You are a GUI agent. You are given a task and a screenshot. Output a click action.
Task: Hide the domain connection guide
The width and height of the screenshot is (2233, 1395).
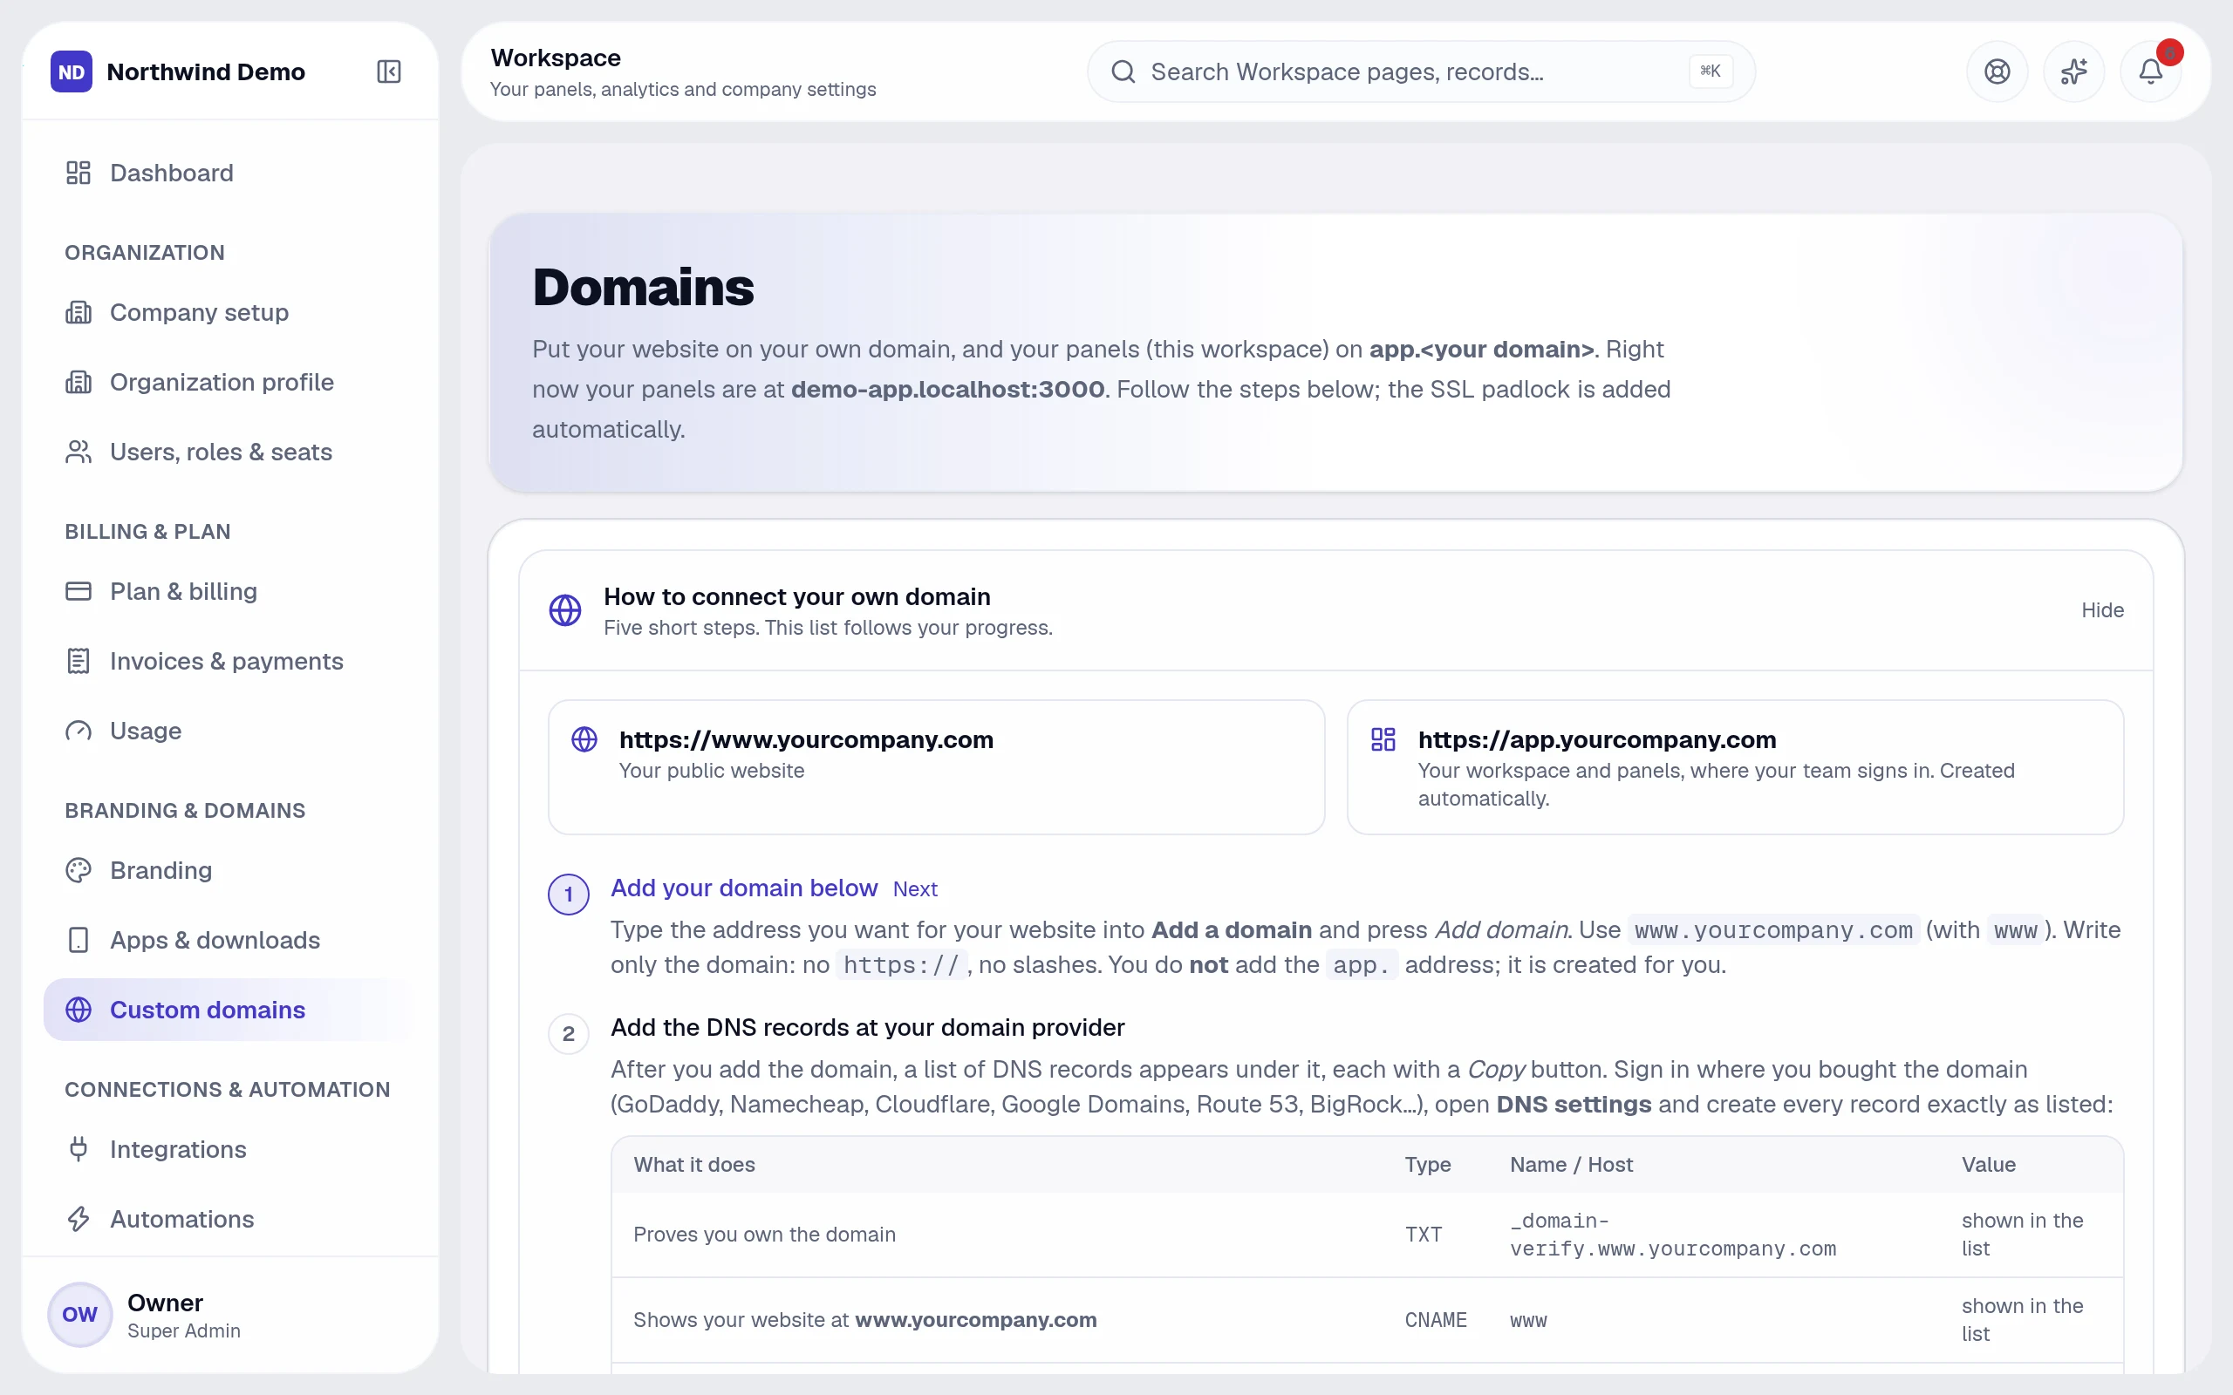coord(2102,609)
